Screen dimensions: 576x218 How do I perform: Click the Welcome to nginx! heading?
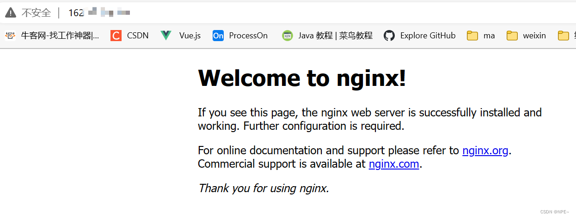pos(302,78)
